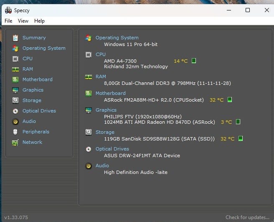Click ASUS DRW-24F1MT ATA Device entry
The image size is (274, 222).
[x=142, y=156]
